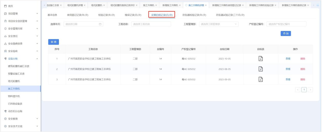Open the PDF self-check file for 2023-08-05
The height and width of the screenshot is (132, 322).
click(261, 69)
